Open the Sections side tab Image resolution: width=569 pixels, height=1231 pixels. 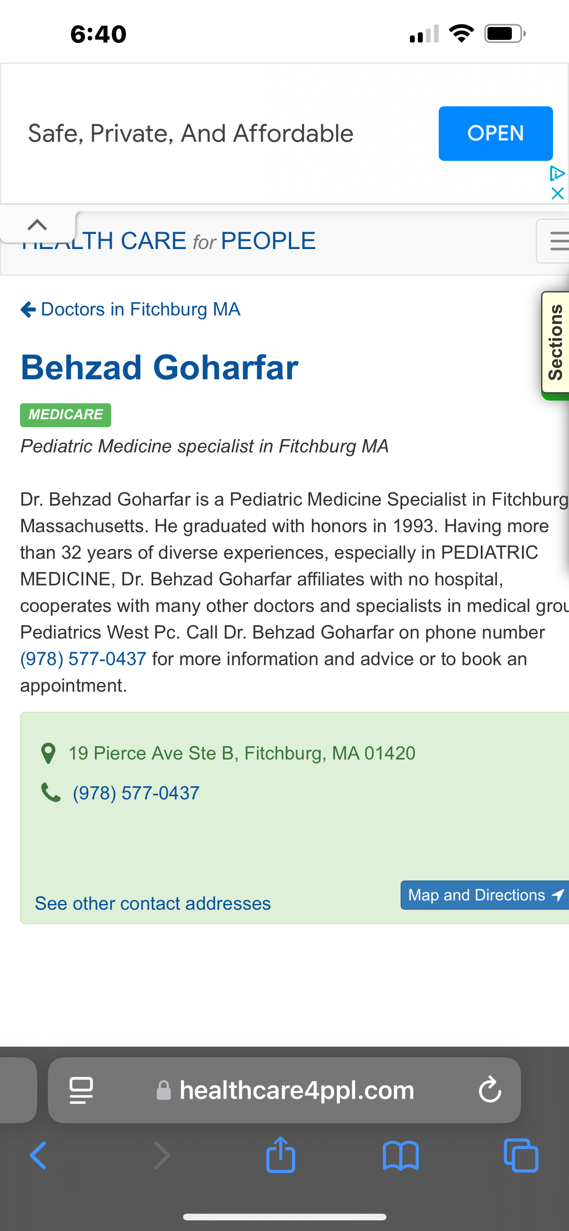pos(556,343)
